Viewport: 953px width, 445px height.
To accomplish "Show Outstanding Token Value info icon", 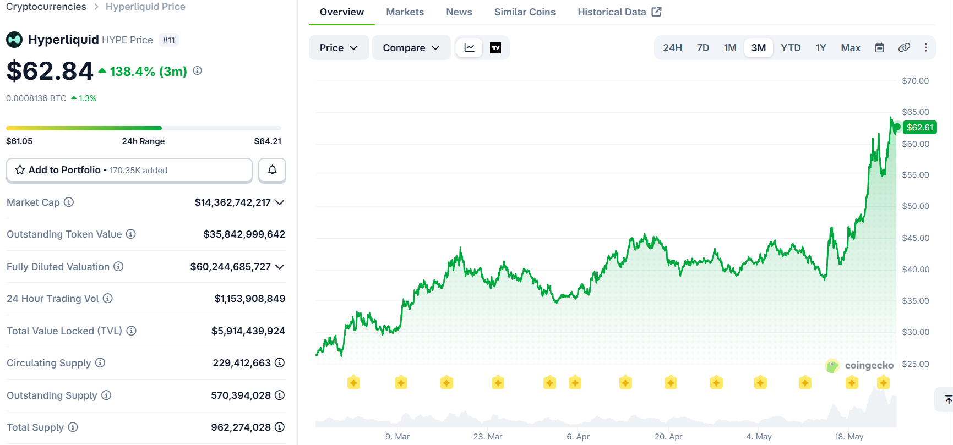I will coord(131,234).
